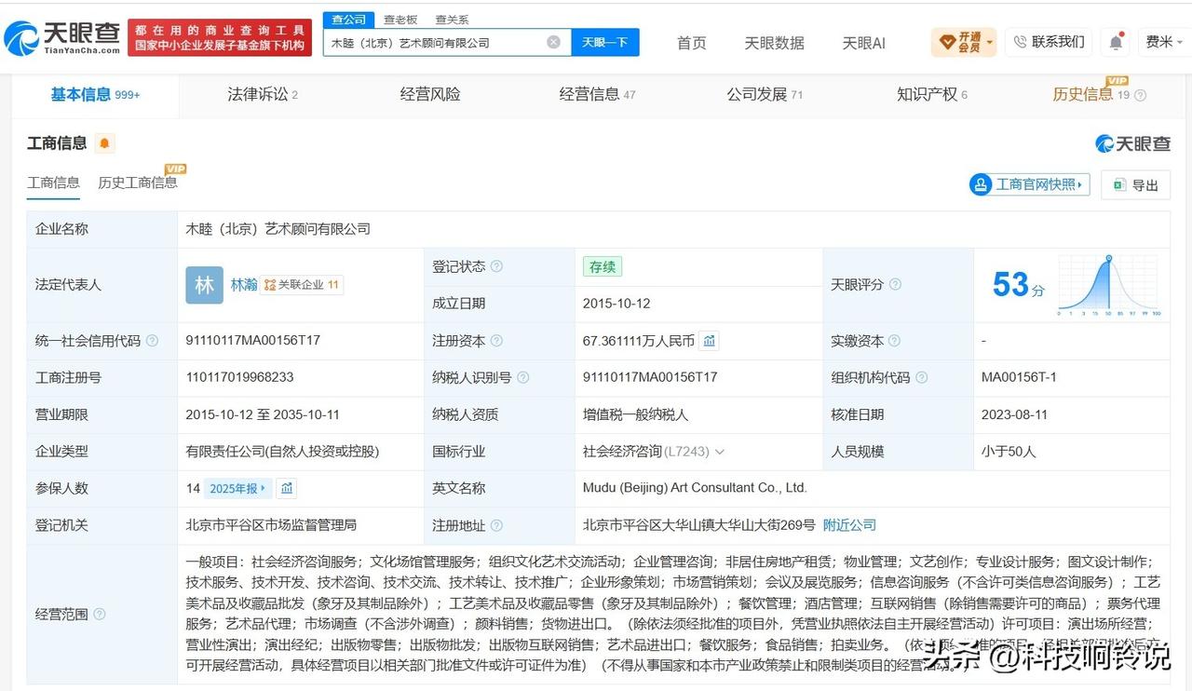Click the 2015-10-12 establishment date

coord(616,304)
